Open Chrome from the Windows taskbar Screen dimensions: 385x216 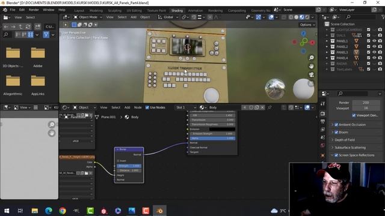click(x=63, y=211)
